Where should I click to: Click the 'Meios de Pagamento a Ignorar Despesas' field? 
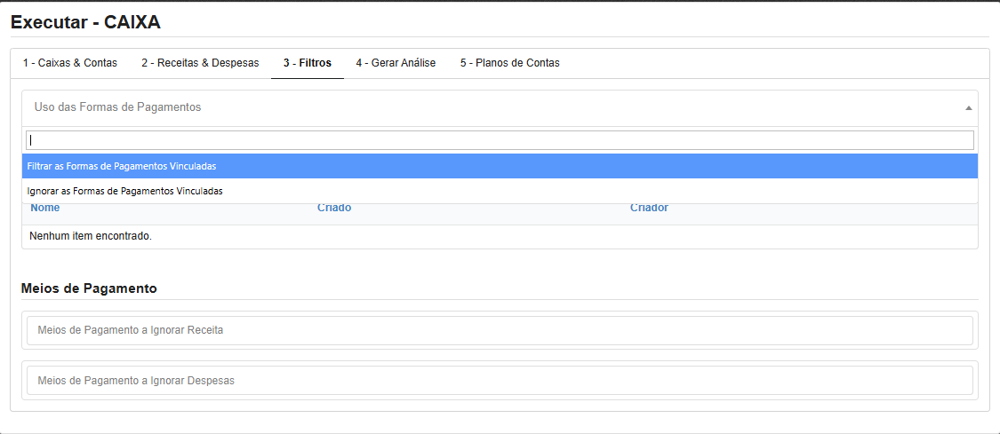[500, 381]
